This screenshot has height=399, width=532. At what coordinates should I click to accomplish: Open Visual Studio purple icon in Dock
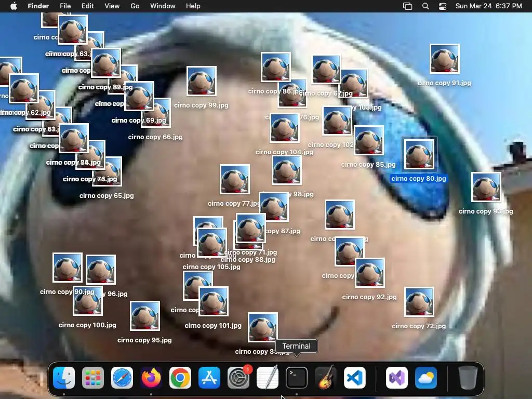tap(397, 378)
